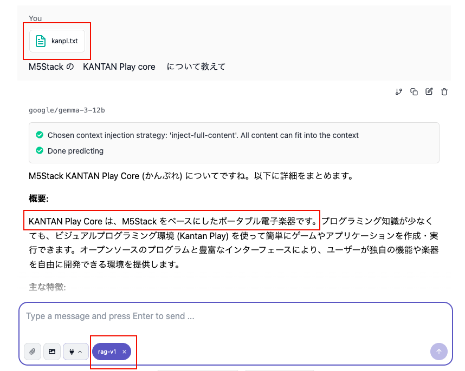
Task: Click the '主な特徴:' heading
Action: coord(47,287)
